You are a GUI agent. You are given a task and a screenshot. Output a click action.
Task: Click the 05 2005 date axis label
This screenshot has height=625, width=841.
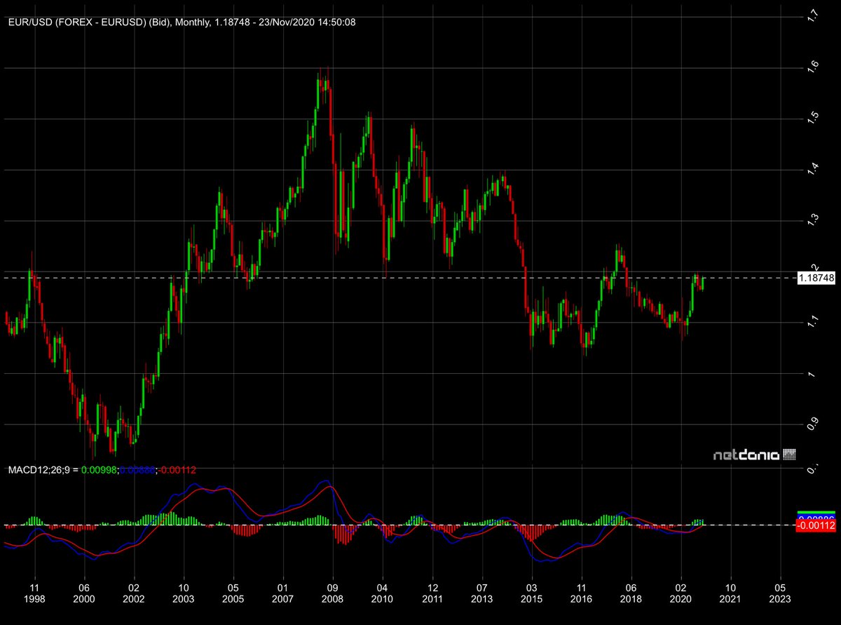tap(233, 593)
